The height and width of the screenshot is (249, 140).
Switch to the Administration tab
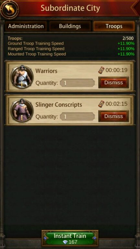click(x=26, y=26)
